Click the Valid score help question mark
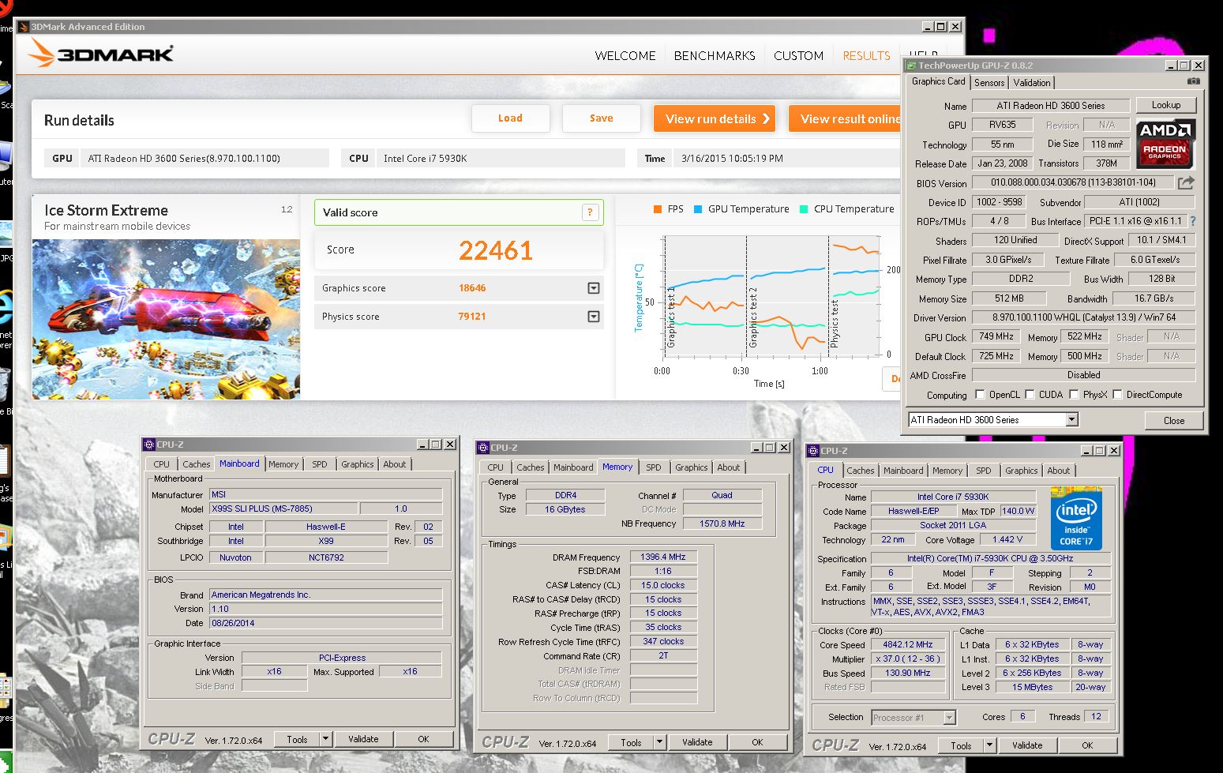The width and height of the screenshot is (1223, 773). 590,212
